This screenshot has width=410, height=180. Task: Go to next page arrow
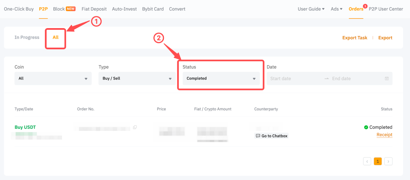tap(388, 162)
